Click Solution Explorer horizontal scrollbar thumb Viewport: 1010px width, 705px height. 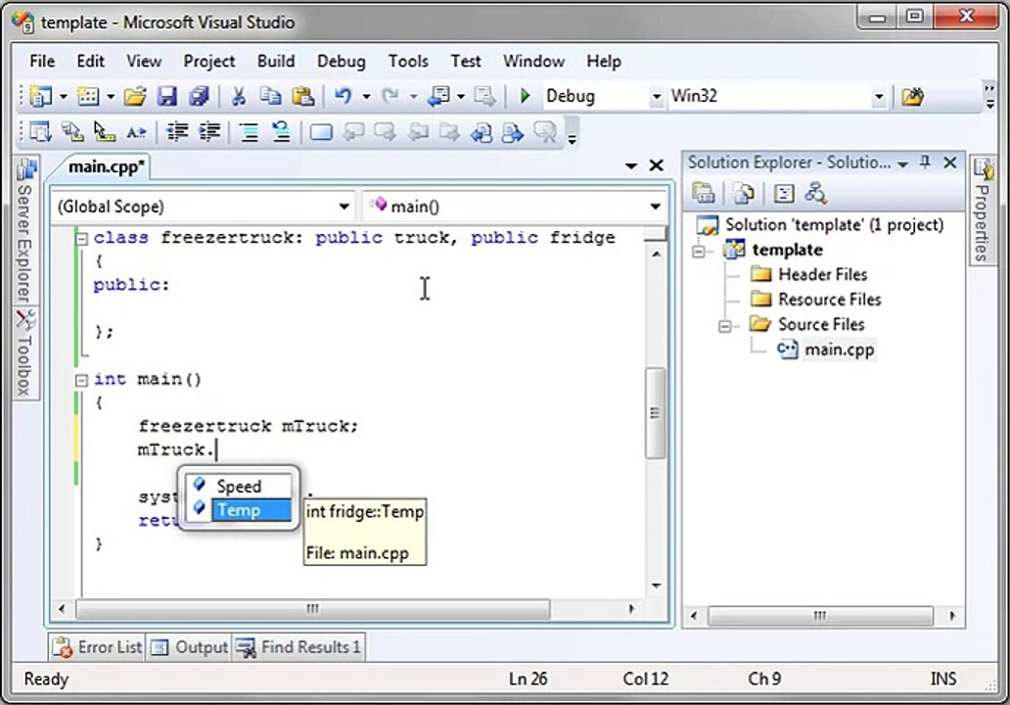pyautogui.click(x=820, y=616)
